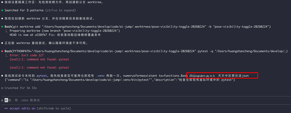Click the white bullet before "我现在创建新 worktree 分支"
Image resolution: width=291 pixels, height=113 pixels.
click(x=2, y=19)
